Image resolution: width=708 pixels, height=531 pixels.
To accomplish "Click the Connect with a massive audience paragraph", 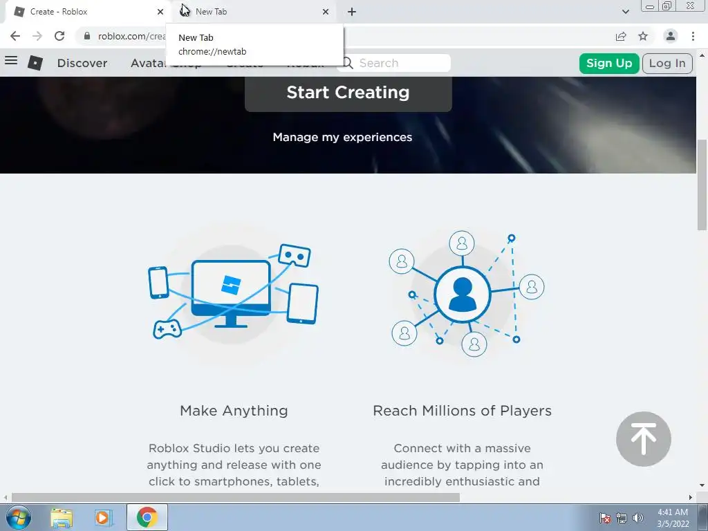I will (x=462, y=465).
